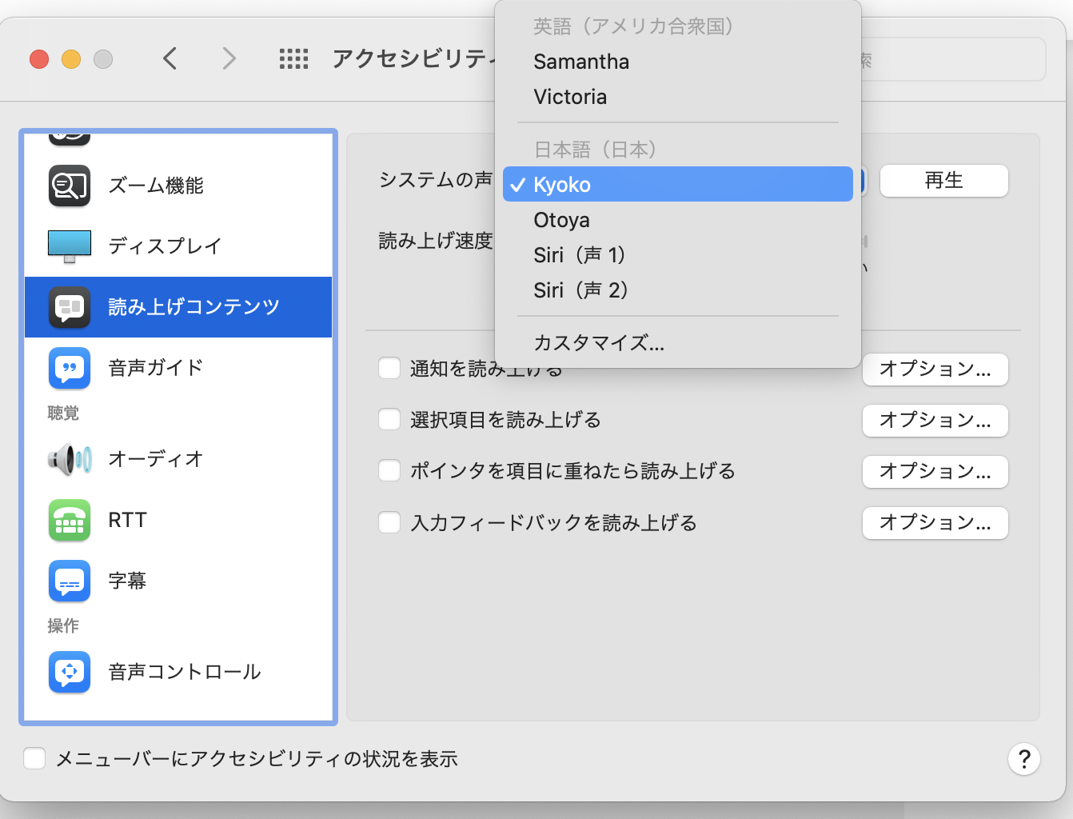Screen dimensions: 1073x819
Task: Enable メニューバーにアクセシビリティの状況を表示 checkbox
Action: click(34, 758)
